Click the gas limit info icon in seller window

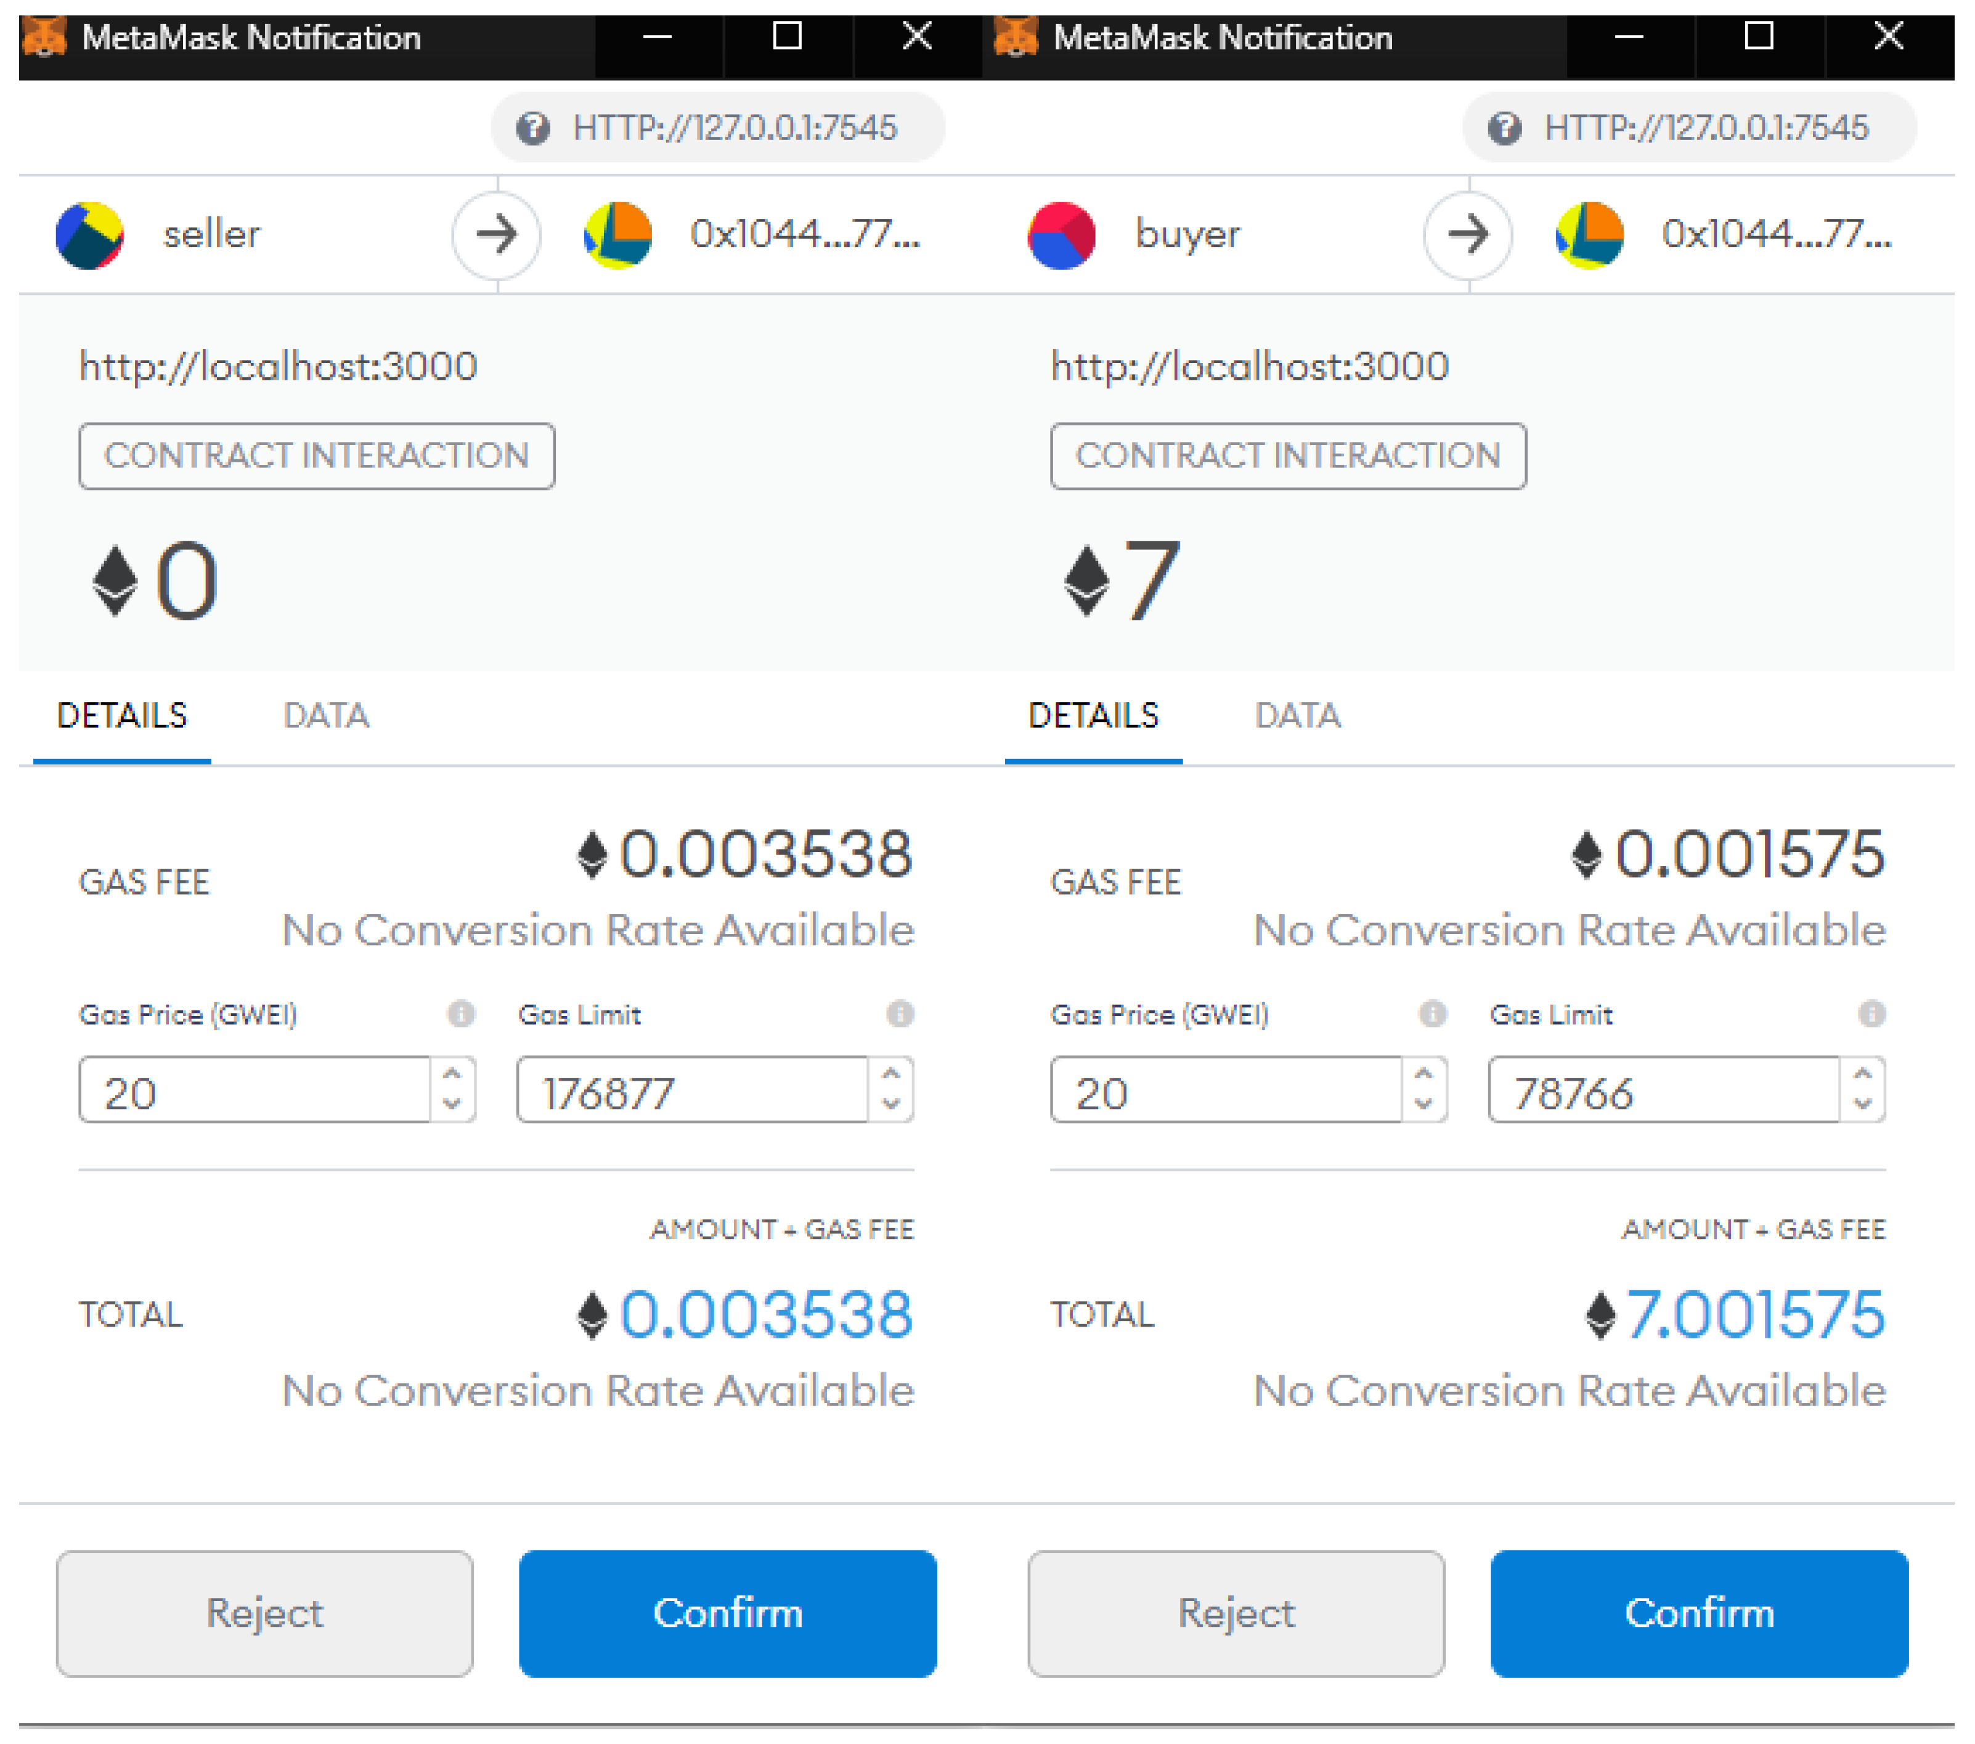[900, 1013]
